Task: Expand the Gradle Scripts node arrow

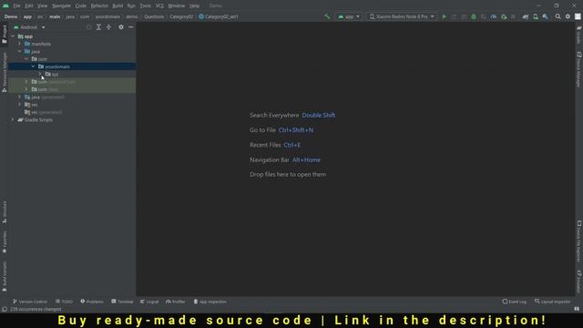Action: 13,119
